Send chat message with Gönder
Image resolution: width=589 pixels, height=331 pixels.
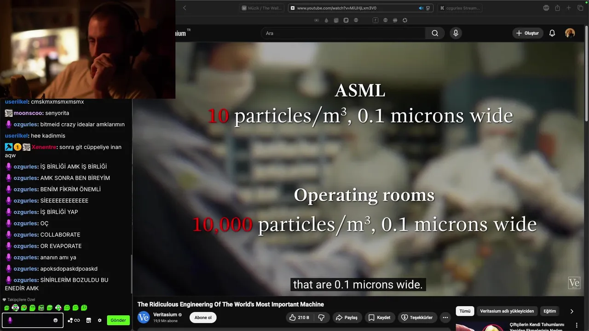(118, 320)
